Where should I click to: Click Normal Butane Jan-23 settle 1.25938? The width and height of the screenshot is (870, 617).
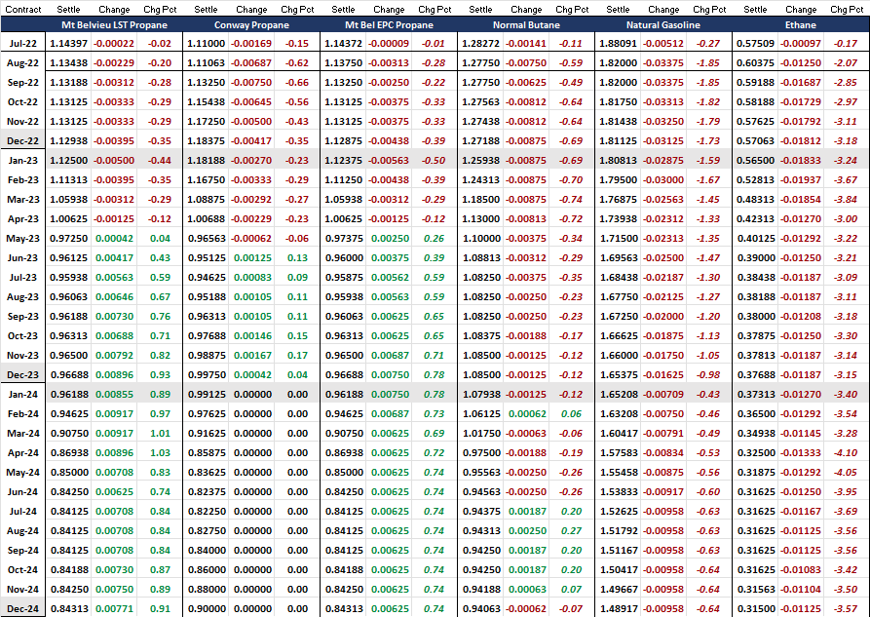coord(481,161)
